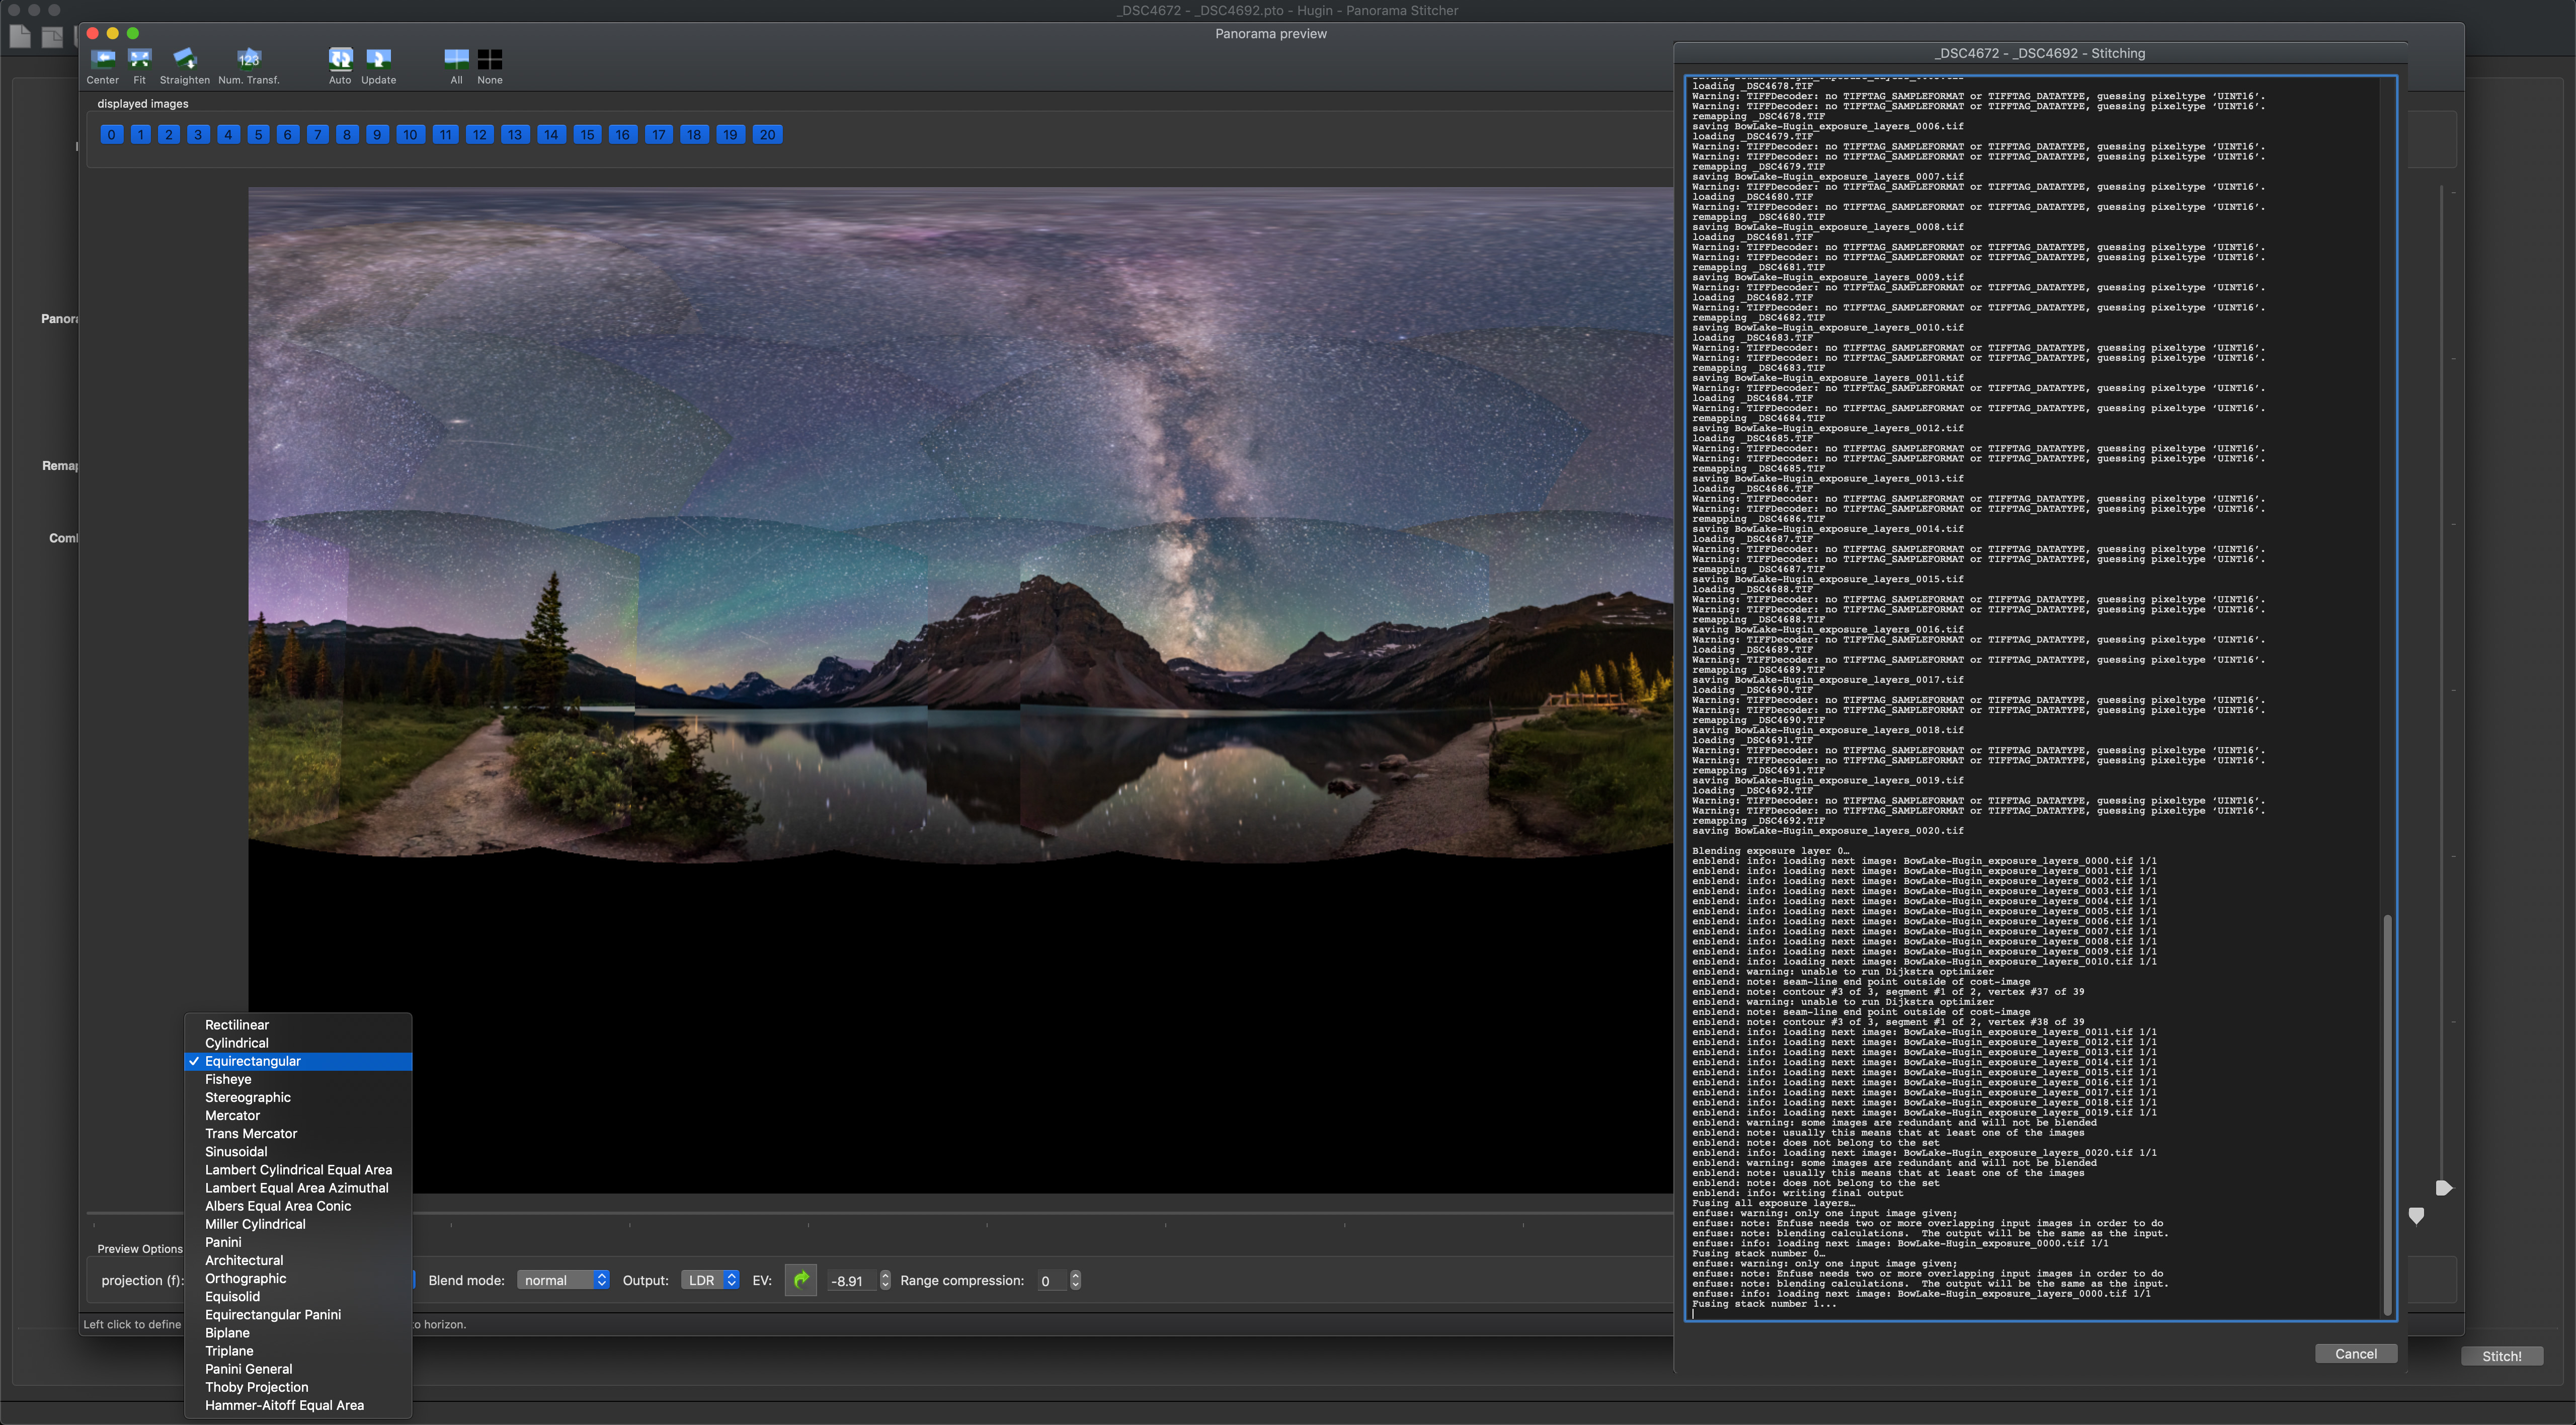Click the EV value field

pos(850,1281)
